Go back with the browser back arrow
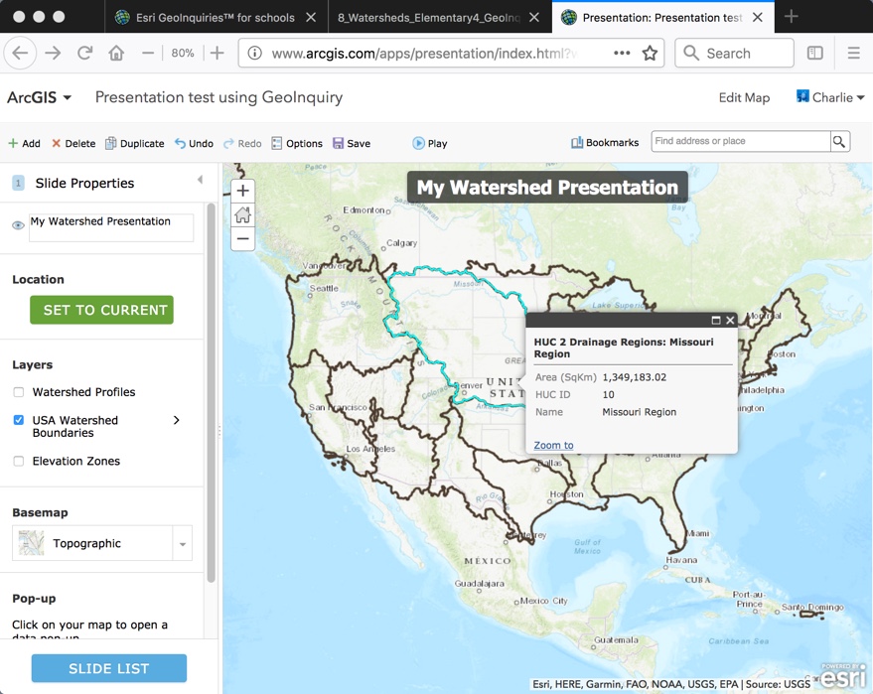 (x=20, y=54)
